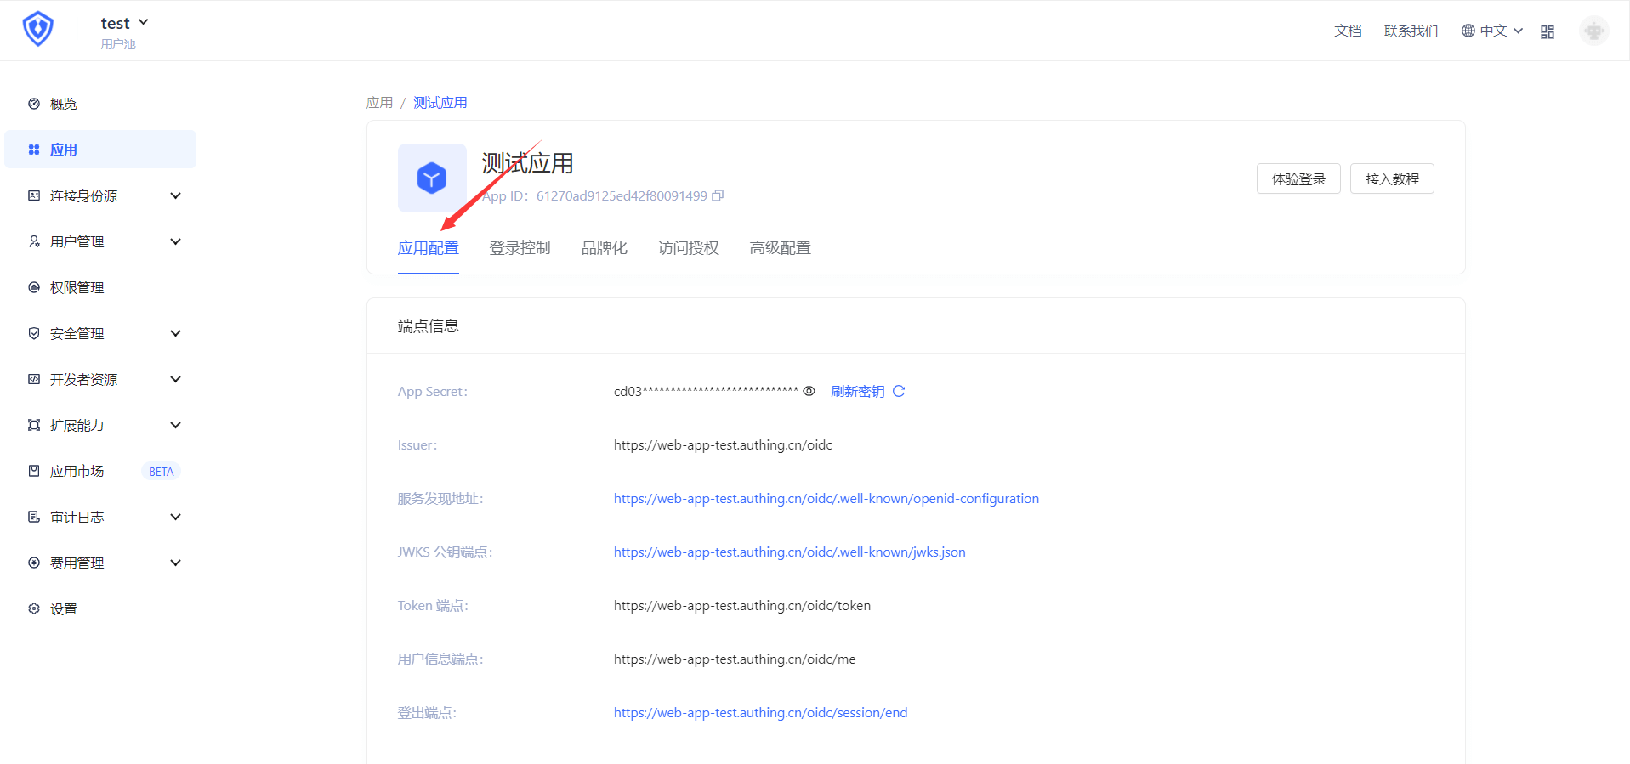Click the 刷新密钥 link
Image resolution: width=1630 pixels, height=764 pixels.
point(858,391)
